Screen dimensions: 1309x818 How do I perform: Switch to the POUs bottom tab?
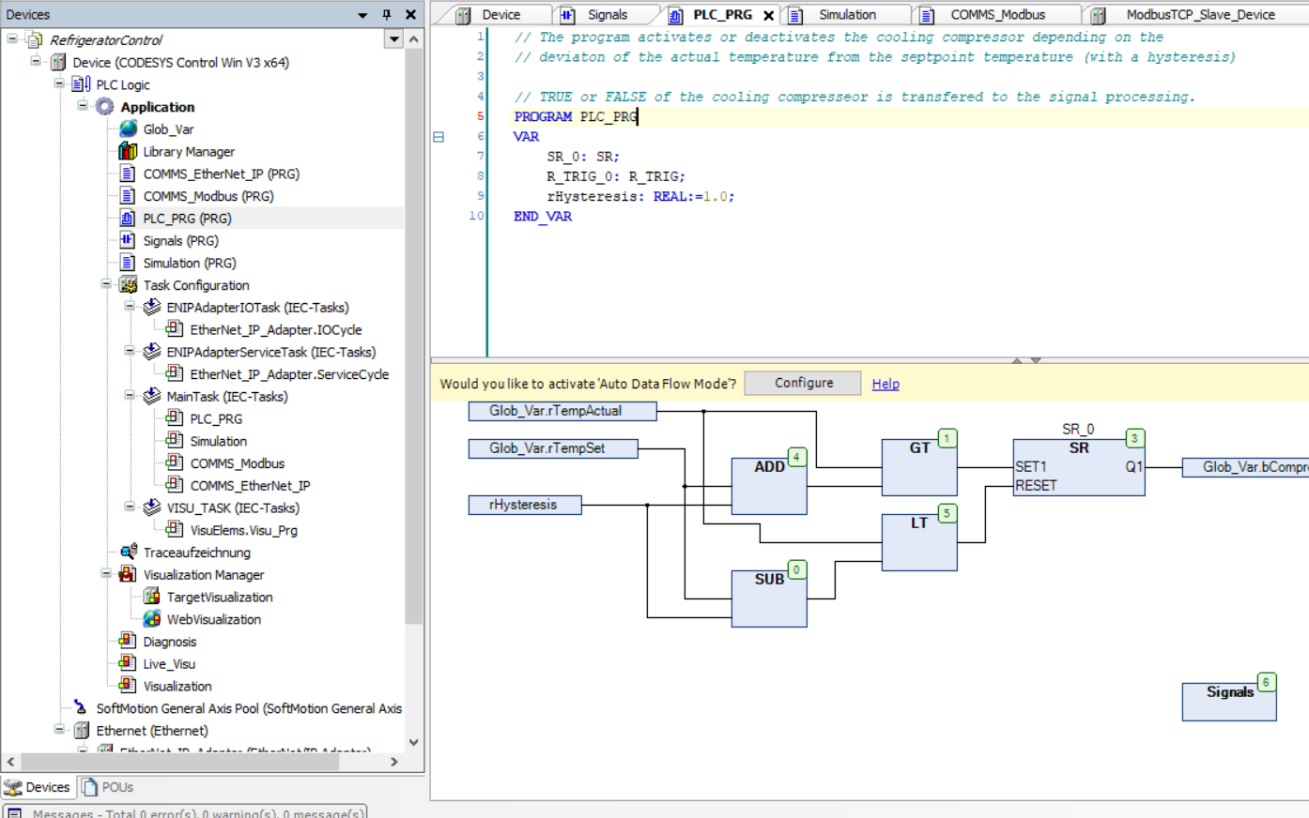107,787
